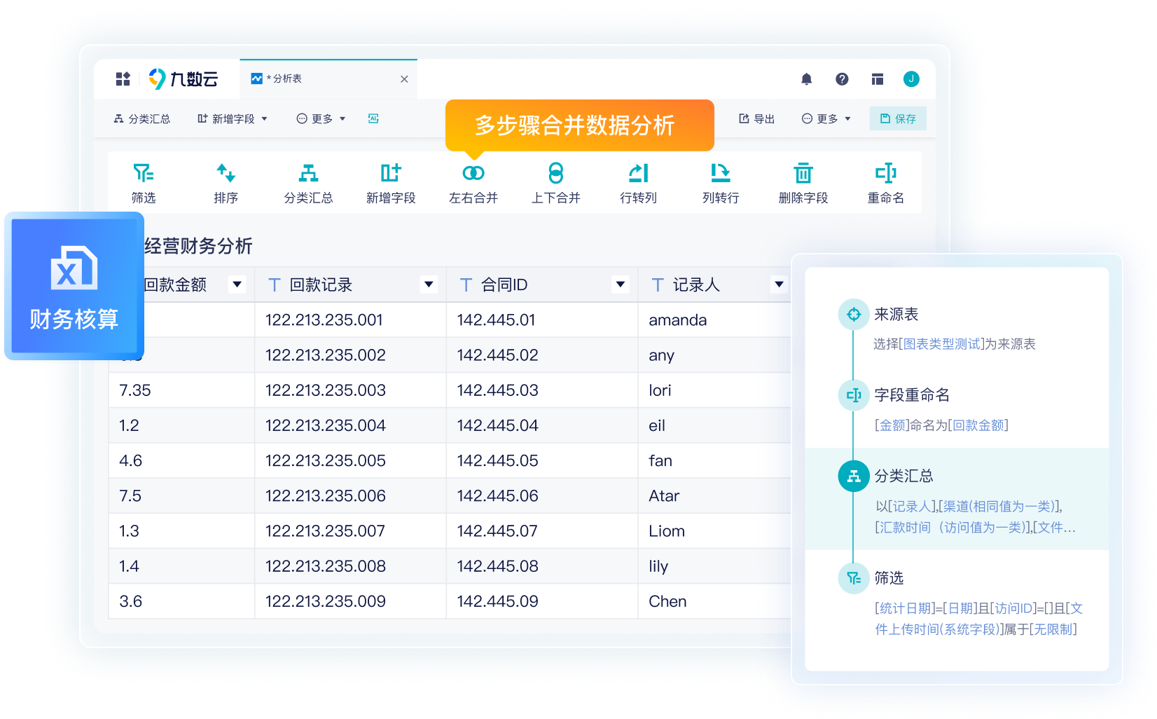1157x719 pixels.
Task: Open the 记录人 column filter arrow
Action: [779, 285]
